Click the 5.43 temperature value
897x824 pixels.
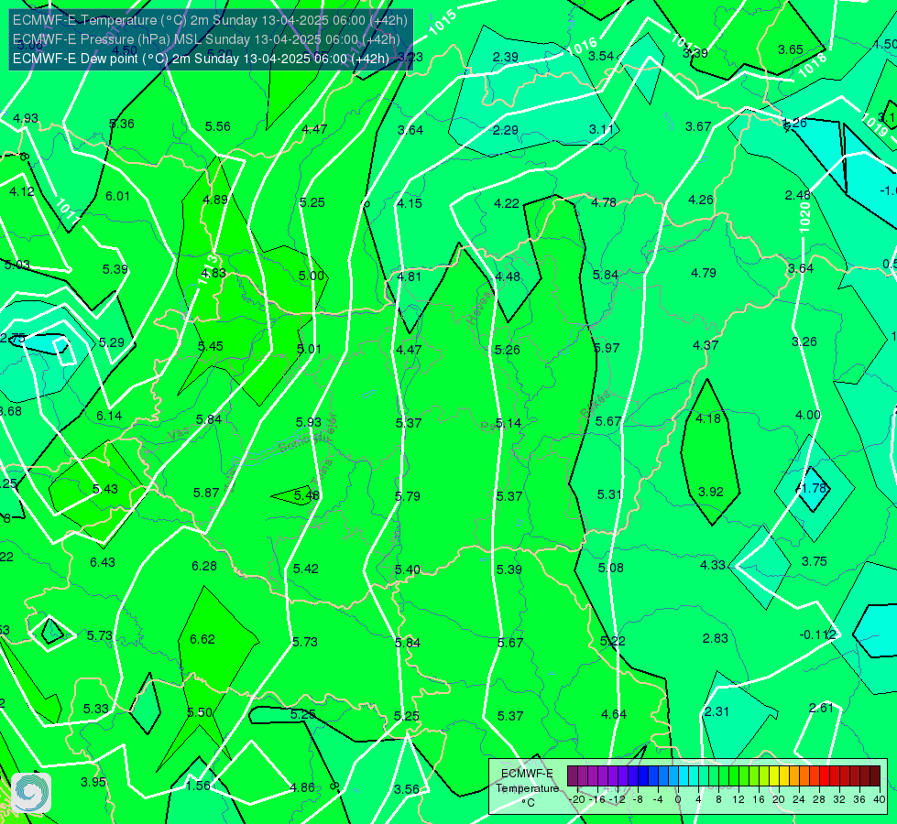[x=105, y=489]
